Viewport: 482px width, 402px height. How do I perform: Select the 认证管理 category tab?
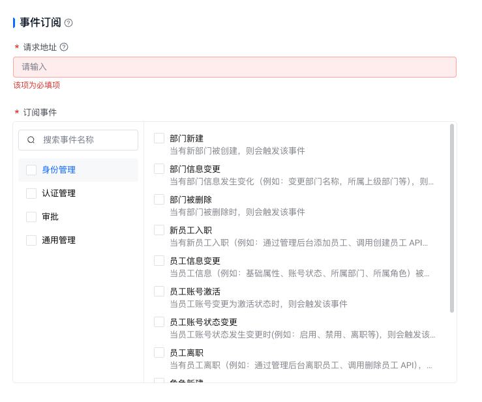click(59, 194)
